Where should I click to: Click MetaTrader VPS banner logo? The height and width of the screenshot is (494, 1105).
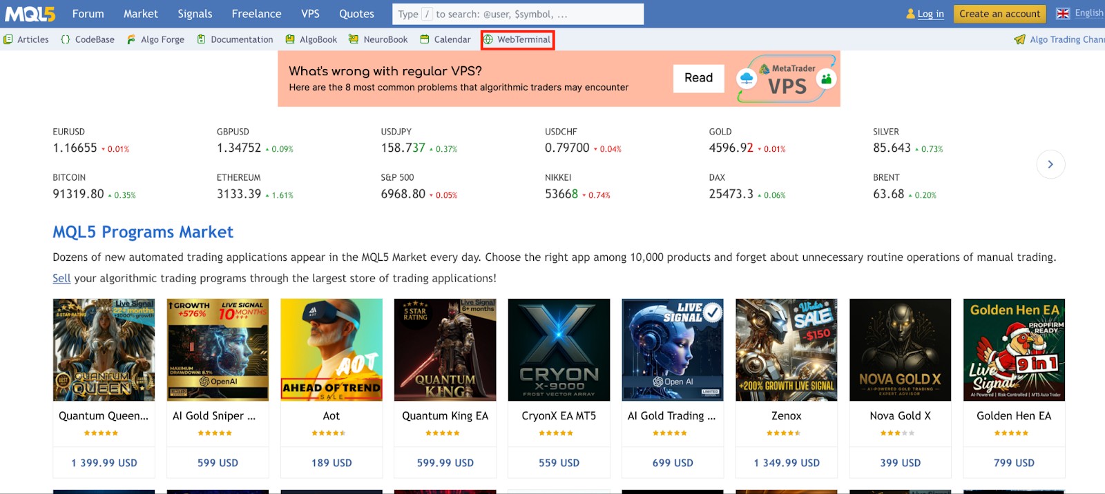787,79
